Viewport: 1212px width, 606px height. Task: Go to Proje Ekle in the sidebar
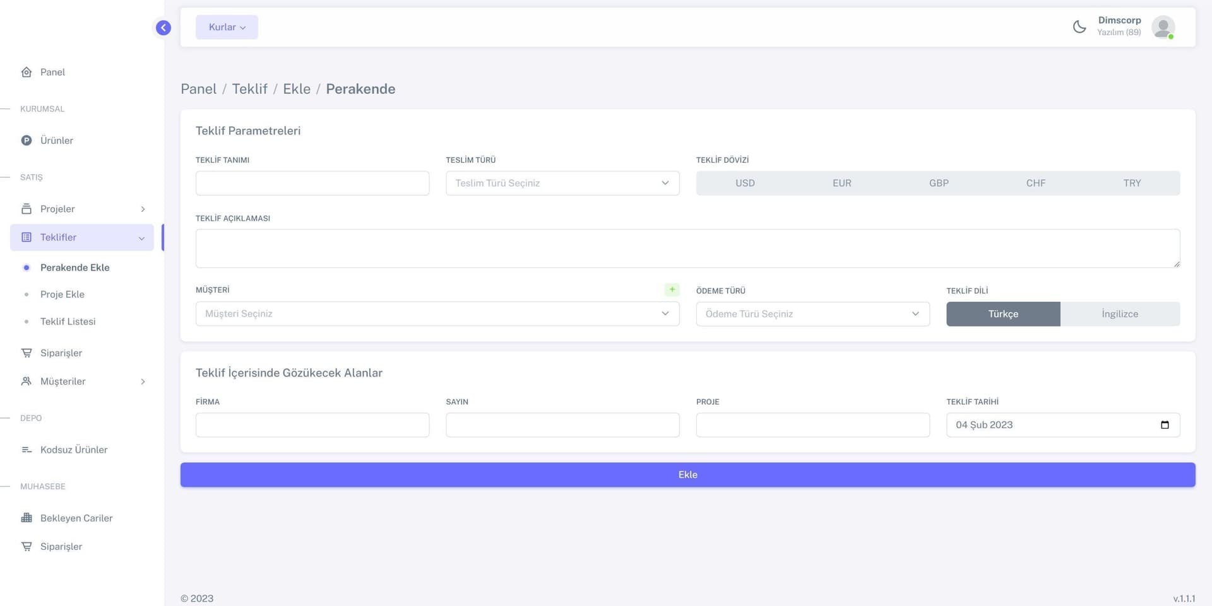pyautogui.click(x=62, y=294)
